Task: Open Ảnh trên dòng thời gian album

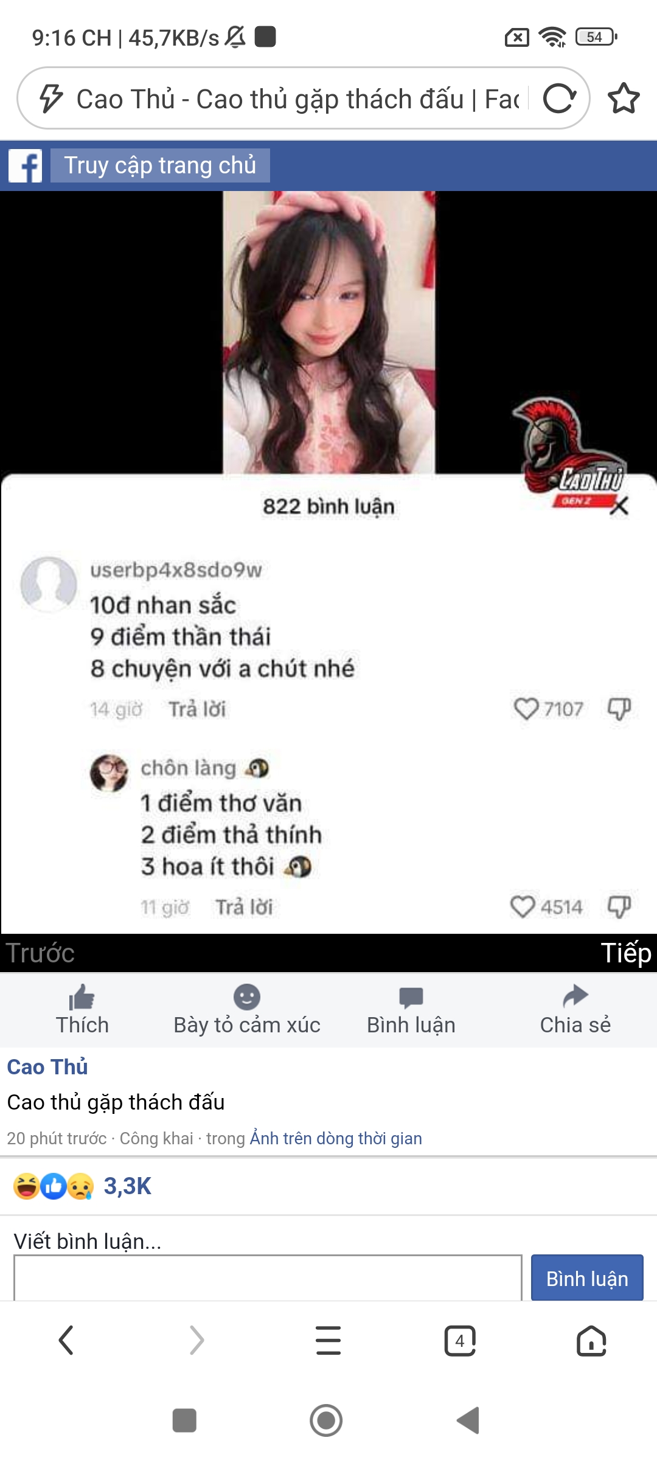Action: click(x=336, y=1138)
